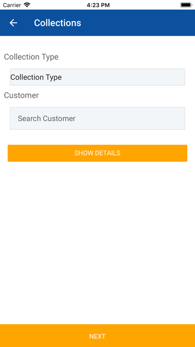Screen dimensions: 195x347
Task: Click the Customer section label
Action: tap(21, 95)
